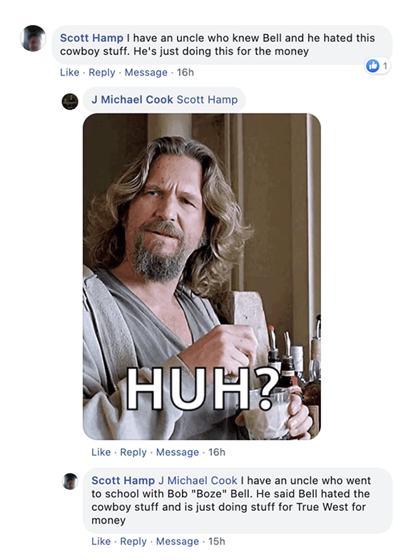Click the 15h timestamp on last reply
Image resolution: width=411 pixels, height=560 pixels.
click(x=217, y=541)
